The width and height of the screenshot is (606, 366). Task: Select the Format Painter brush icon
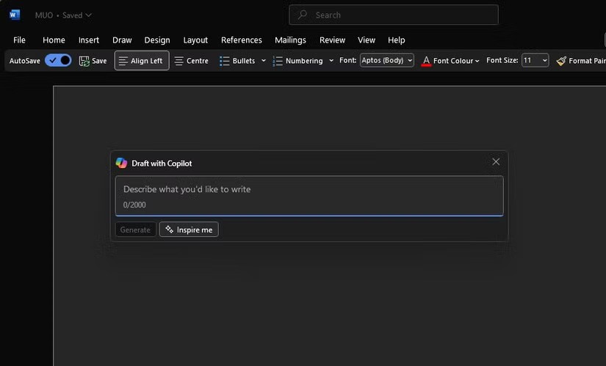(x=561, y=61)
